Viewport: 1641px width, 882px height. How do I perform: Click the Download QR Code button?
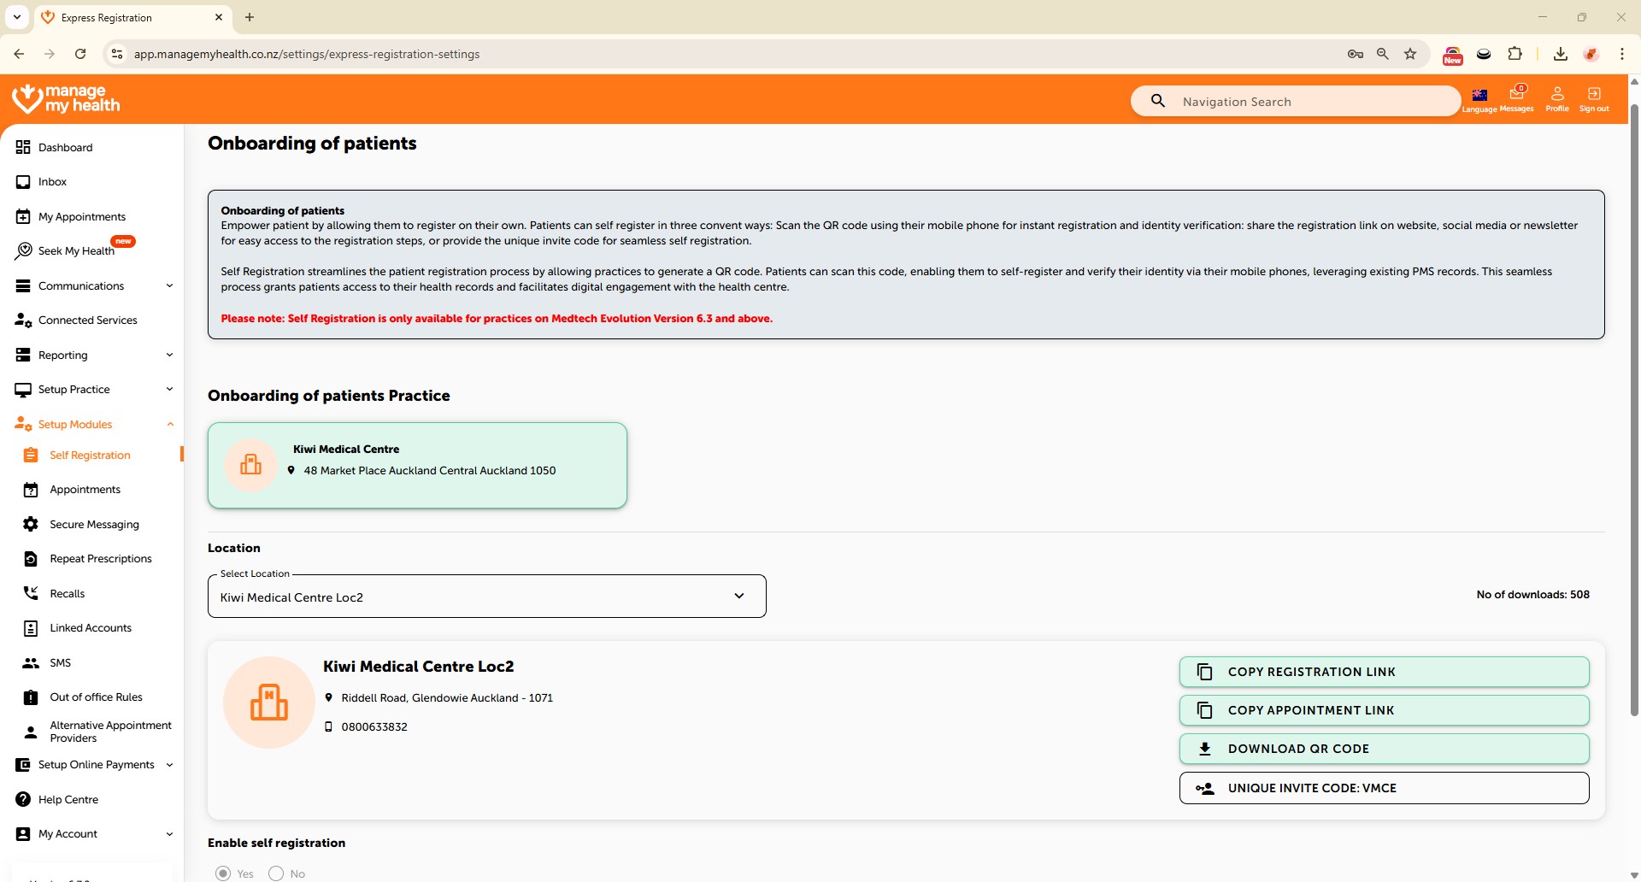(1384, 749)
